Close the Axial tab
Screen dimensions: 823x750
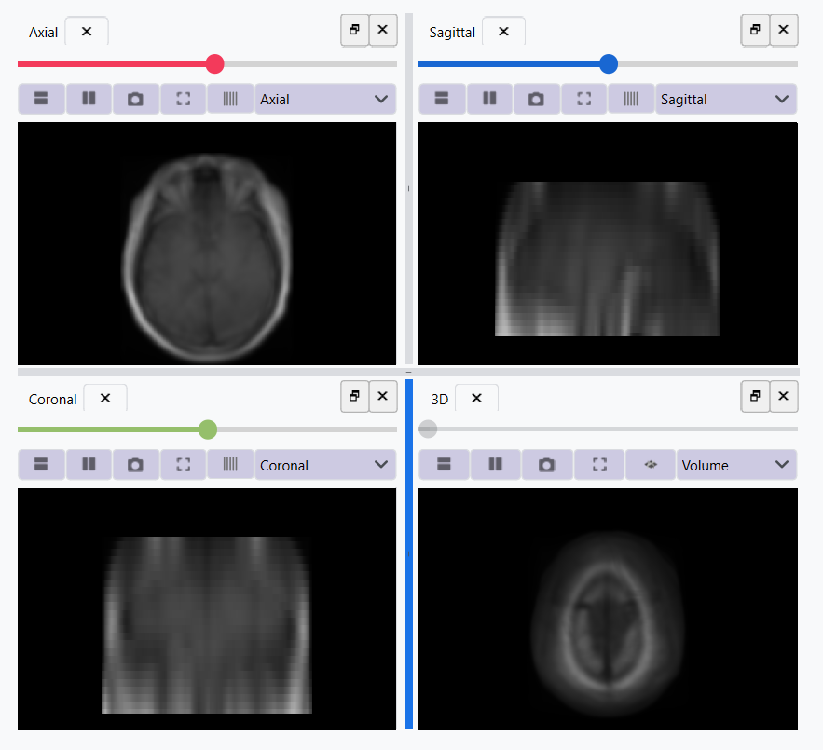click(x=87, y=32)
